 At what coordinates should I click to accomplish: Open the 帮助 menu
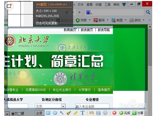tap(116, 4)
